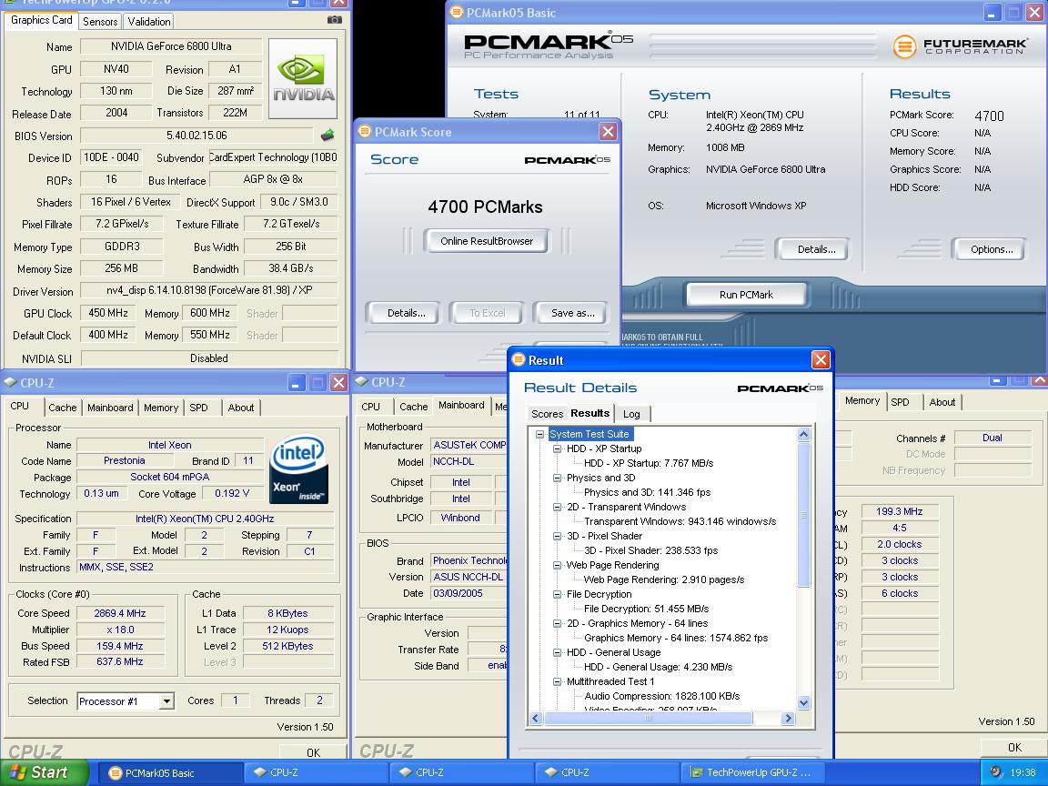Click the GPU Name field NVIDIA GeForce 6800 Ultra
The width and height of the screenshot is (1048, 786).
[x=171, y=46]
